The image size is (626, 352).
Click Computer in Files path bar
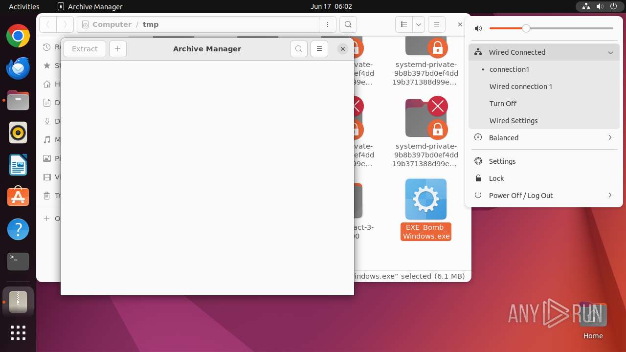(112, 24)
